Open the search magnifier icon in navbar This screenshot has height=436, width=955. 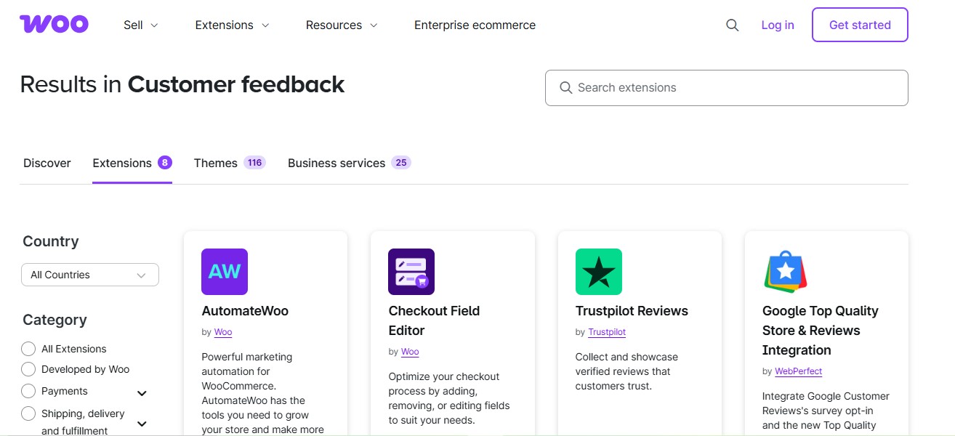pos(732,25)
